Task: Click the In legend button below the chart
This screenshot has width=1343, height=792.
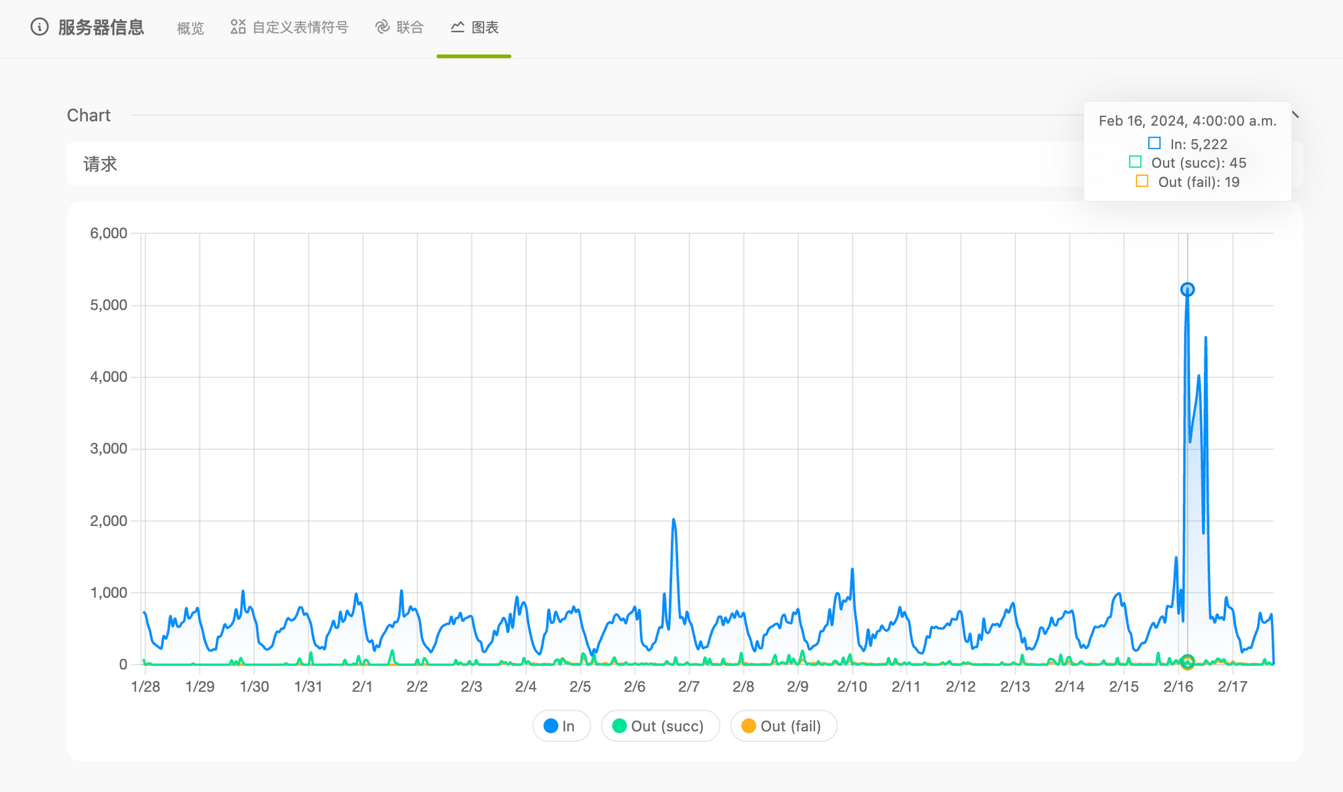Action: (x=561, y=726)
